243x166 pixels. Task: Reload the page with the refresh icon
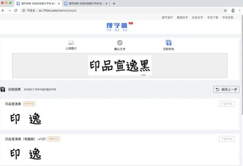point(16,11)
